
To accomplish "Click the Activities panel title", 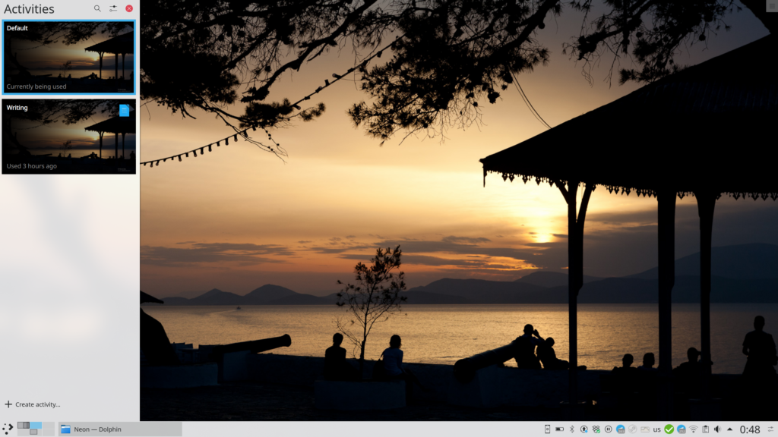I will [x=29, y=9].
